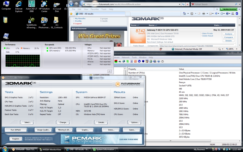Click the red security alert tray icon

click(216, 149)
